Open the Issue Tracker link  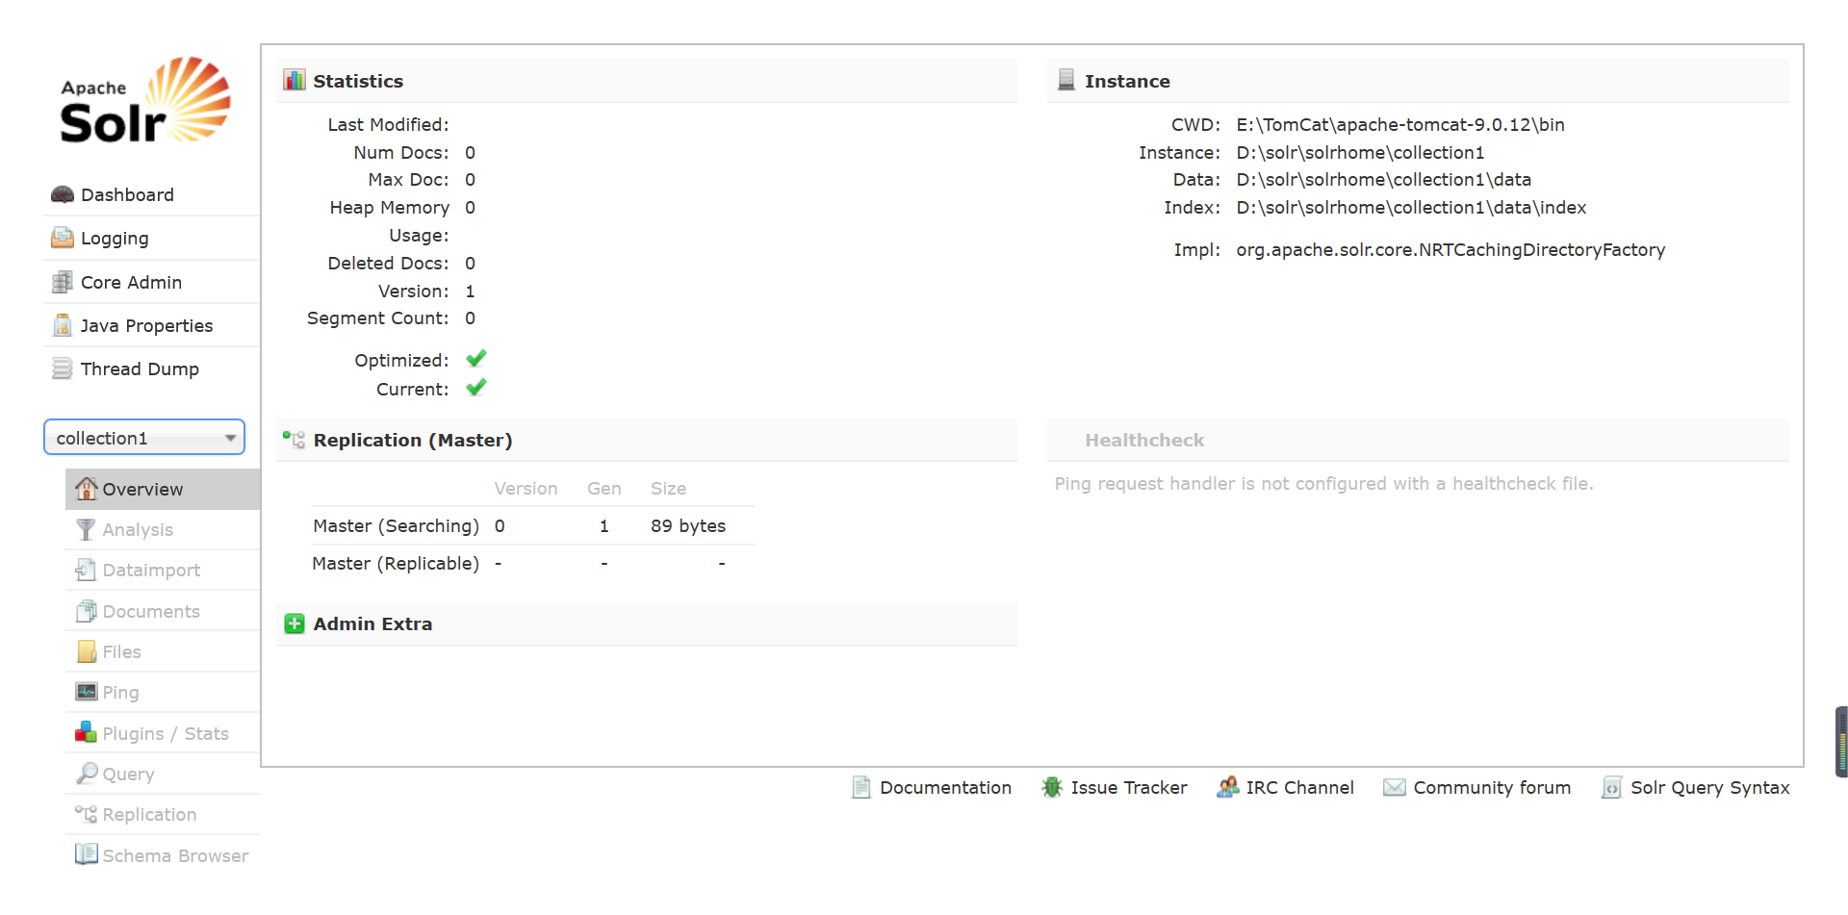1129,787
